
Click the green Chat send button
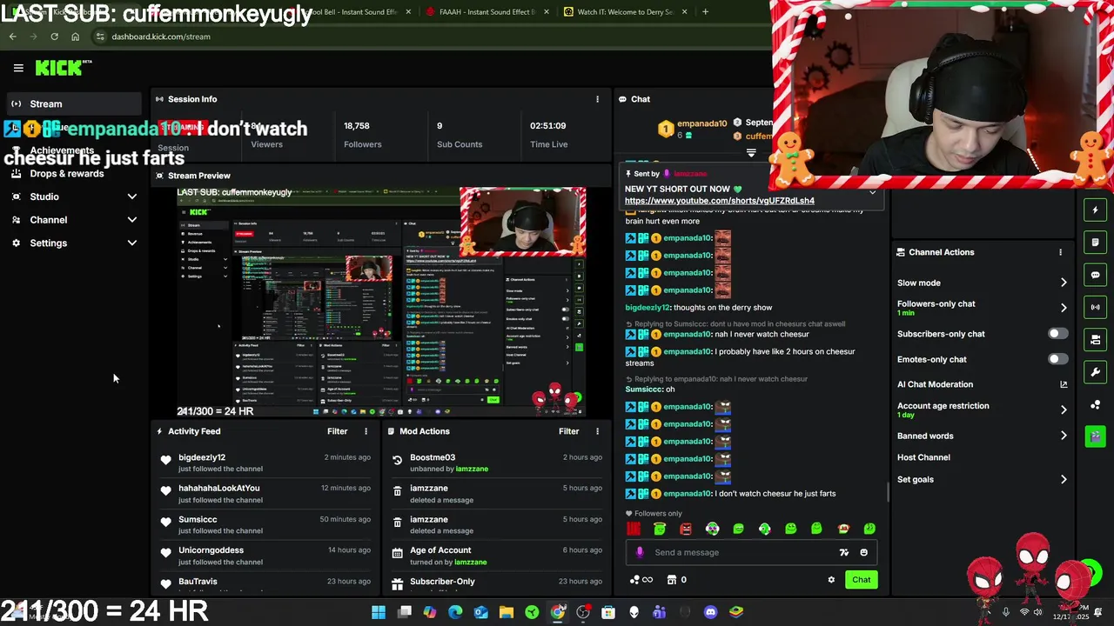click(x=861, y=580)
